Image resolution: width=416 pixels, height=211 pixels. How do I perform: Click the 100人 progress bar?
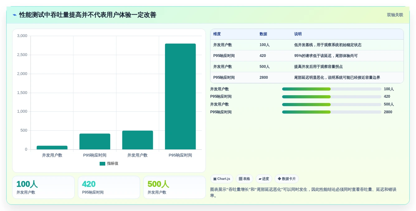(332, 89)
